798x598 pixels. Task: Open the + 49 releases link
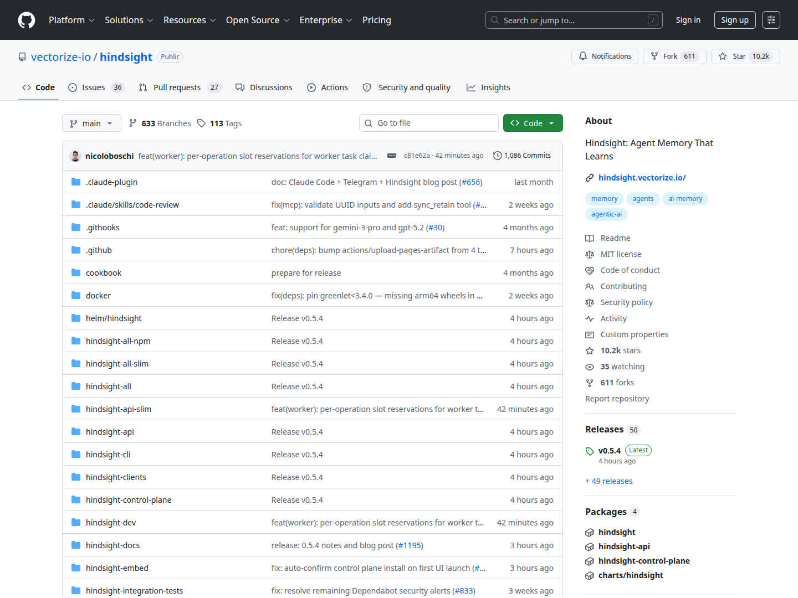pyautogui.click(x=609, y=481)
